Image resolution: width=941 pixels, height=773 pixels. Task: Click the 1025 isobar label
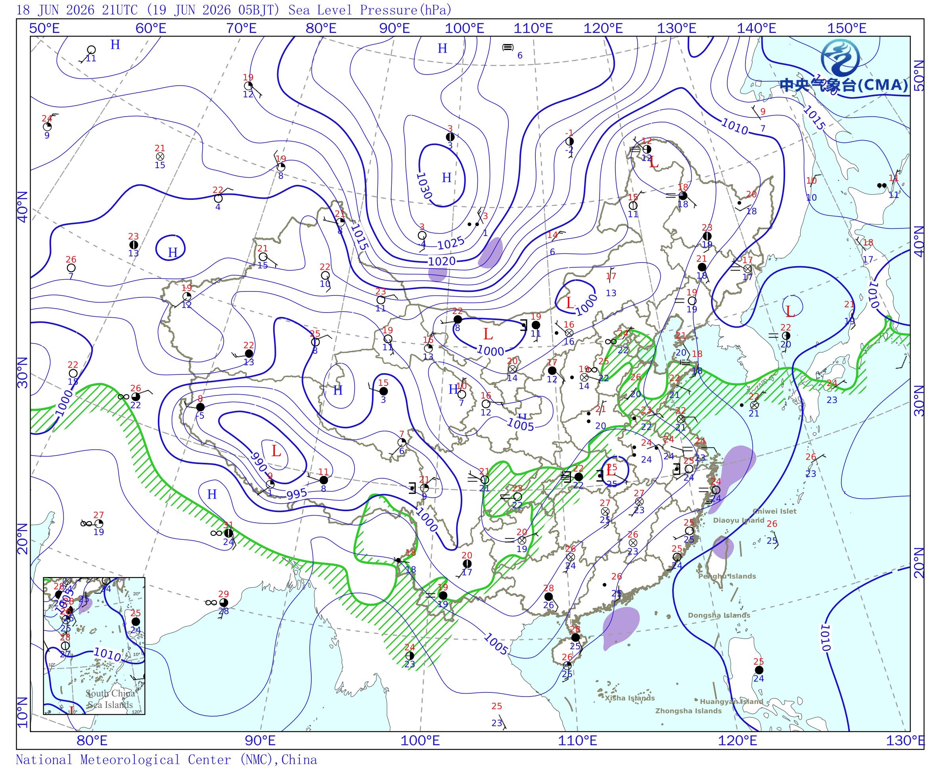click(x=451, y=243)
